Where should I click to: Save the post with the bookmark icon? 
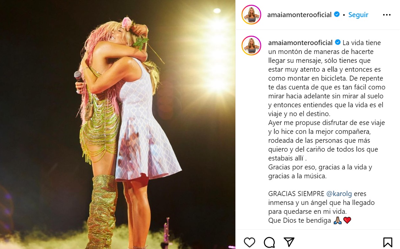tap(388, 242)
